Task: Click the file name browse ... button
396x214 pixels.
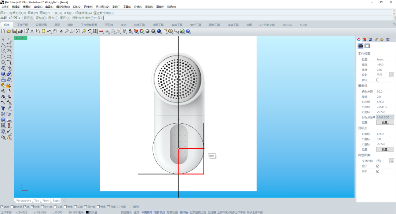Action: click(x=392, y=161)
